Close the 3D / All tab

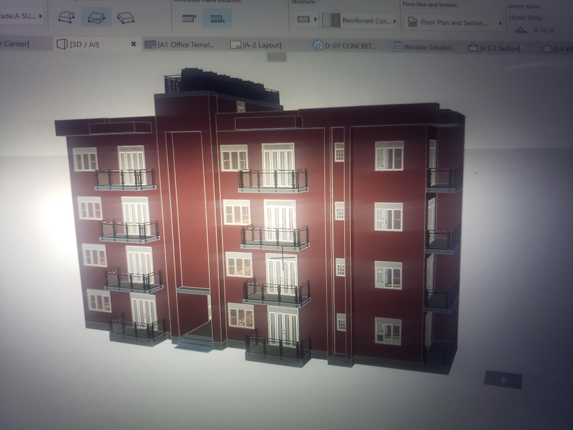133,44
